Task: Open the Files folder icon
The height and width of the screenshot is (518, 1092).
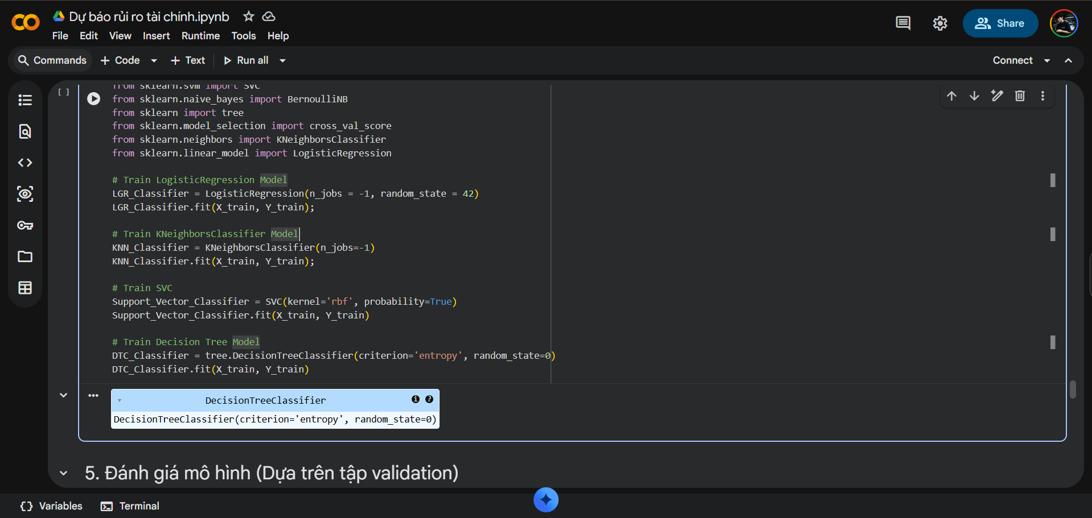Action: point(25,256)
